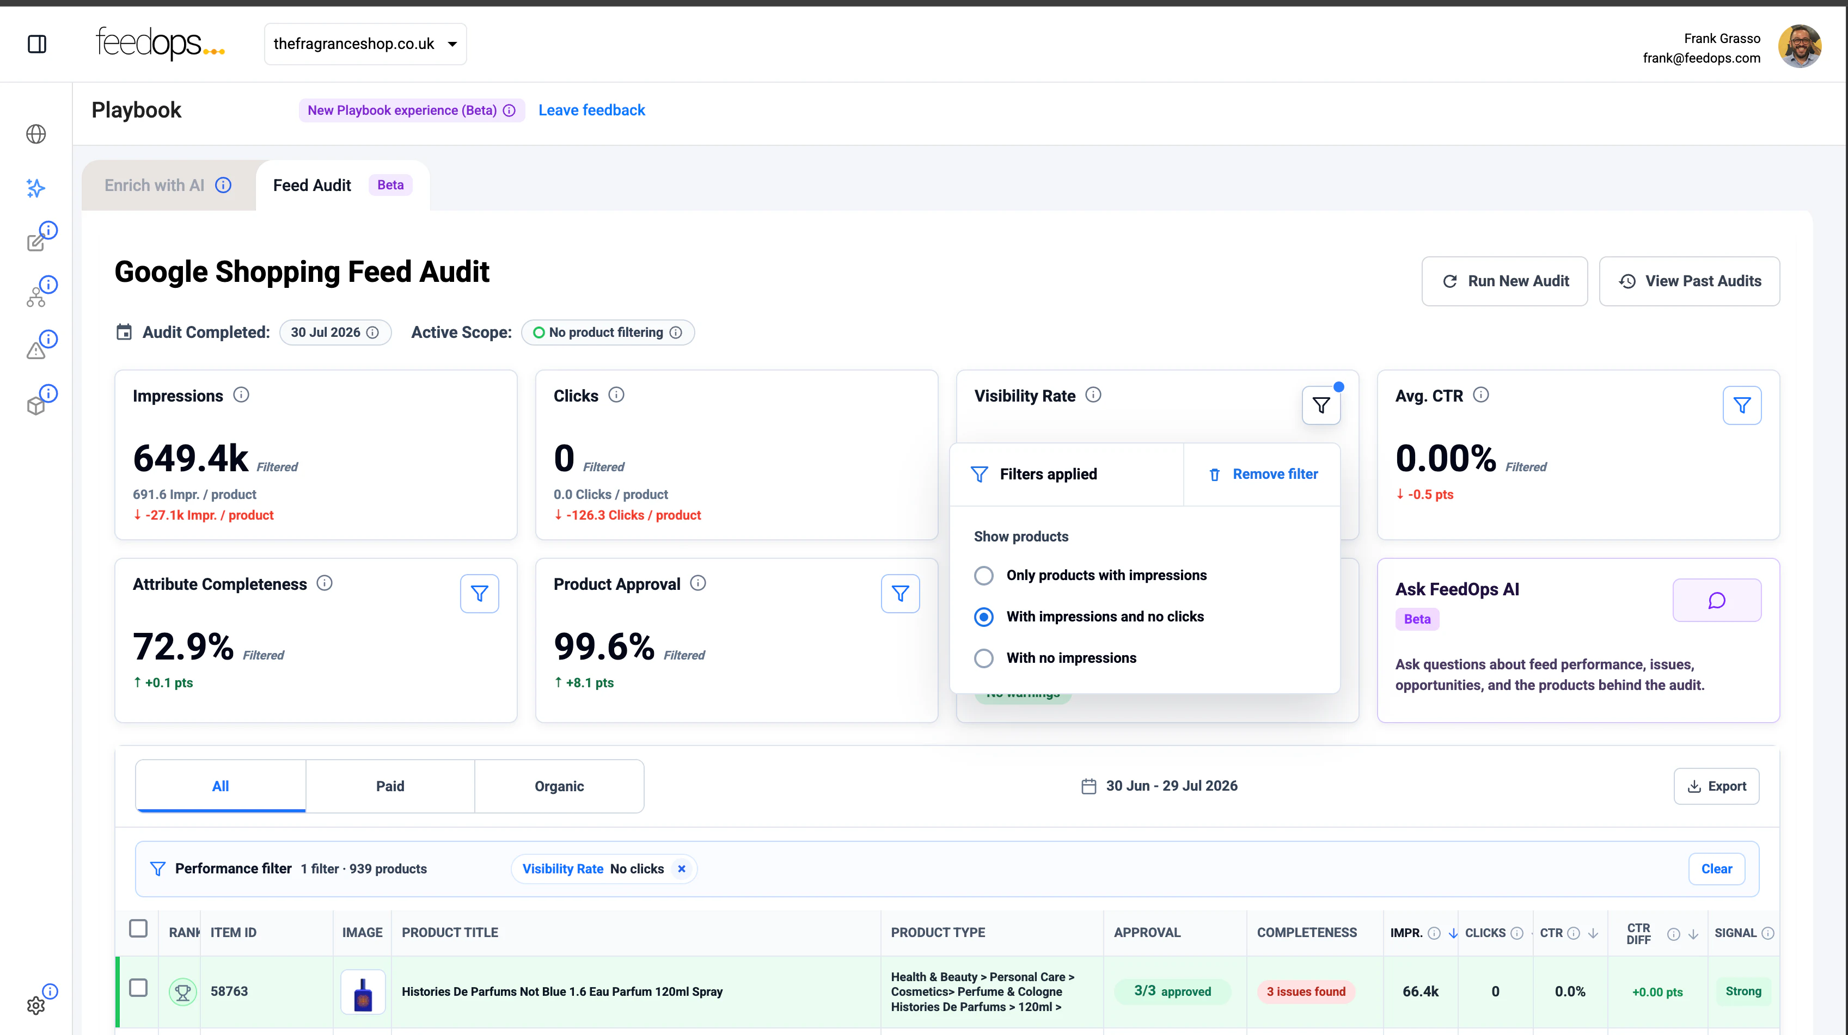The height and width of the screenshot is (1035, 1848).
Task: Open Visibility Rate filter funnel button
Action: pyautogui.click(x=1321, y=406)
